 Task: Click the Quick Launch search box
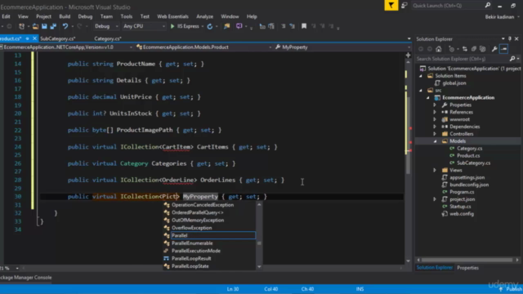pyautogui.click(x=448, y=6)
